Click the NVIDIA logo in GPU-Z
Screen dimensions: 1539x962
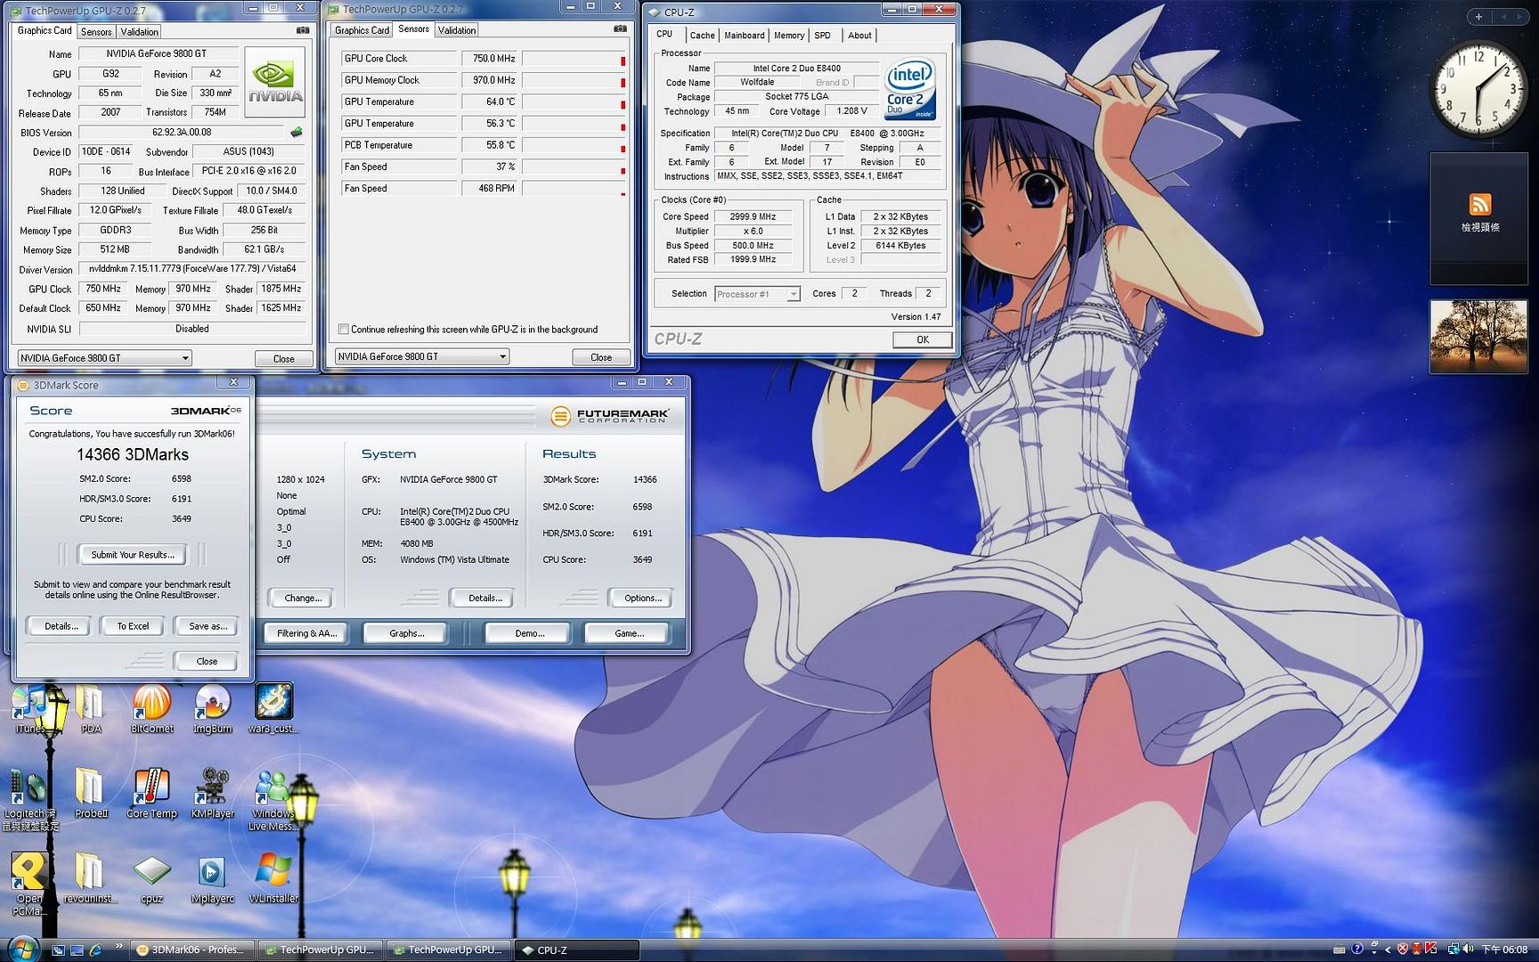click(x=275, y=82)
